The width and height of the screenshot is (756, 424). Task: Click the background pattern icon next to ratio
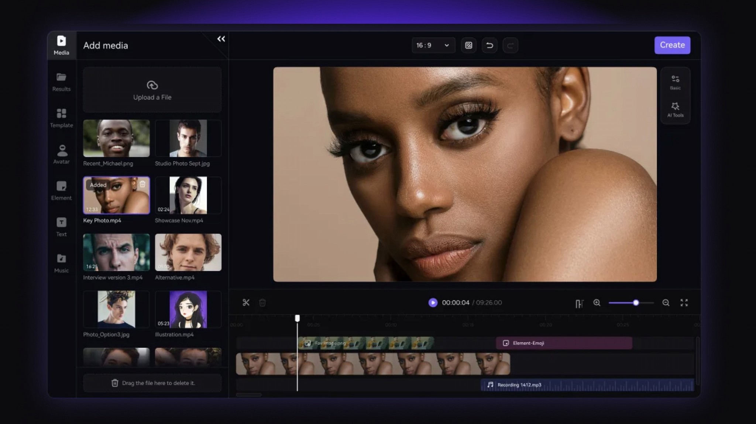468,45
